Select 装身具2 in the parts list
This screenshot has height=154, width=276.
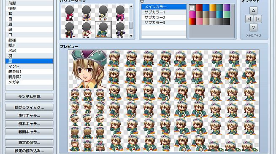tap(29, 77)
